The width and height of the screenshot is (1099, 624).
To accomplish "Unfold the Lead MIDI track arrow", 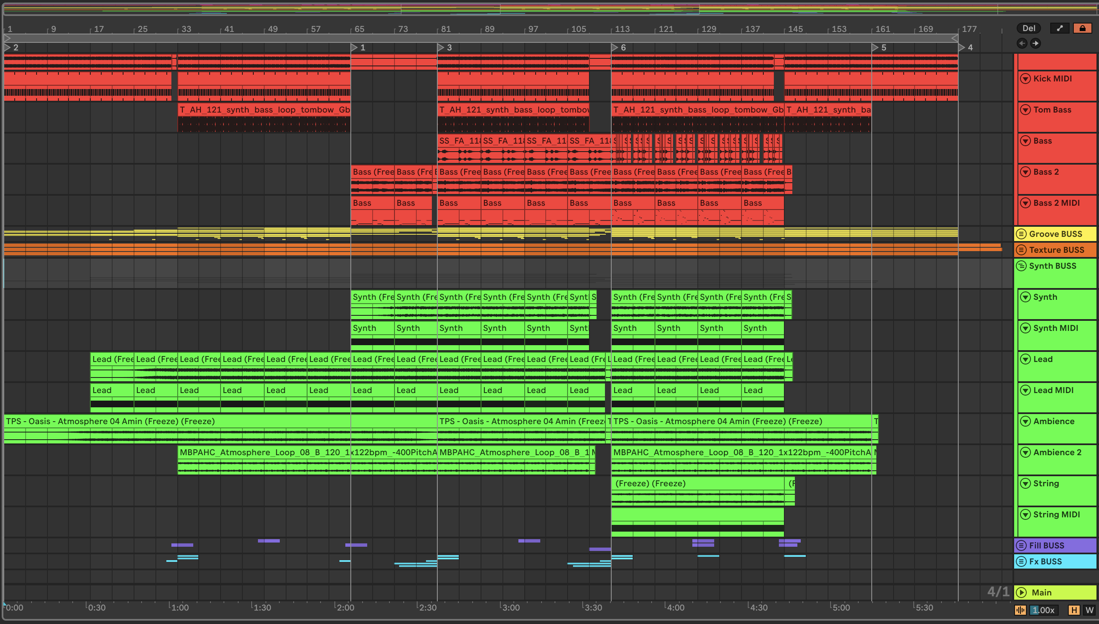I will tap(1025, 390).
